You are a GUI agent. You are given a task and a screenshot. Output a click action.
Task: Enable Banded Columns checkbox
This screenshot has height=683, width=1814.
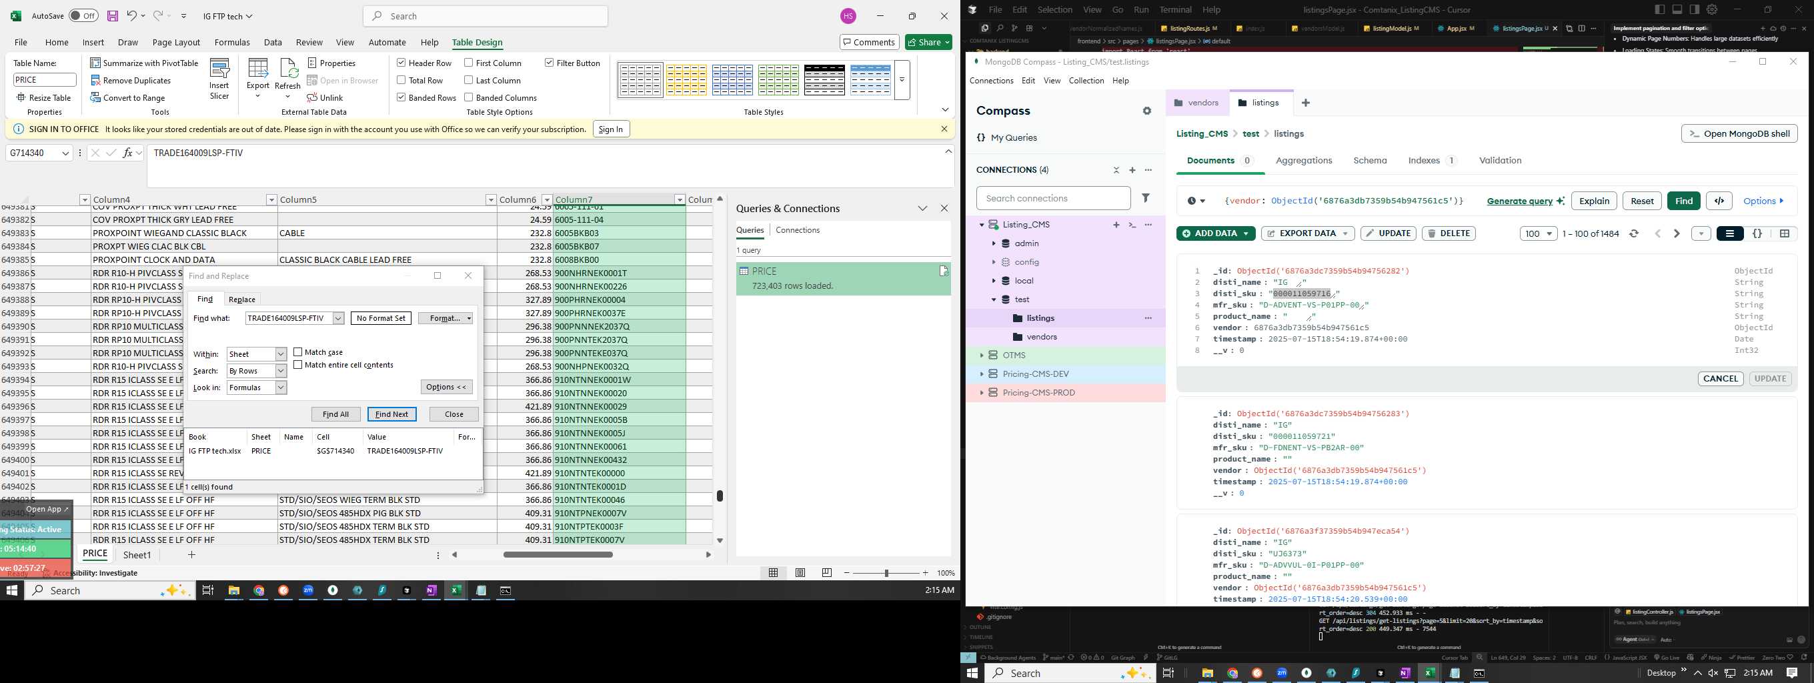point(468,97)
